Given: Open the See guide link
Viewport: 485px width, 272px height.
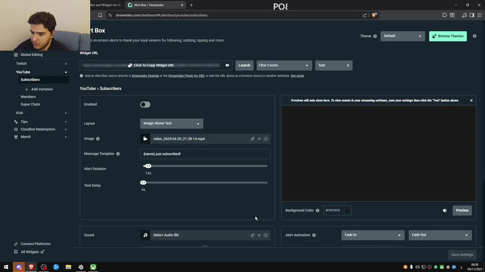Looking at the screenshot, I should pos(297,76).
